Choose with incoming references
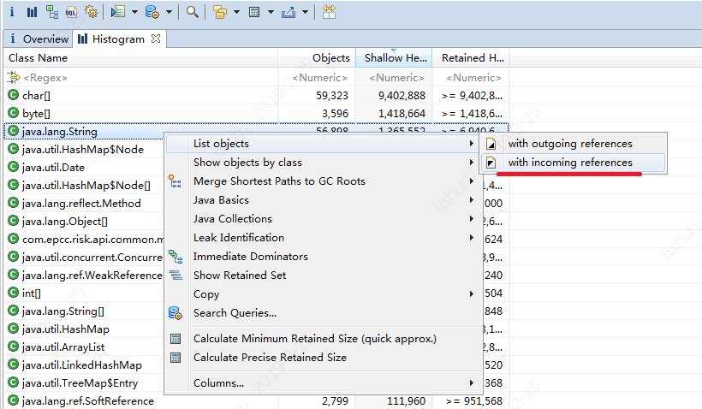This screenshot has width=702, height=409. [573, 163]
